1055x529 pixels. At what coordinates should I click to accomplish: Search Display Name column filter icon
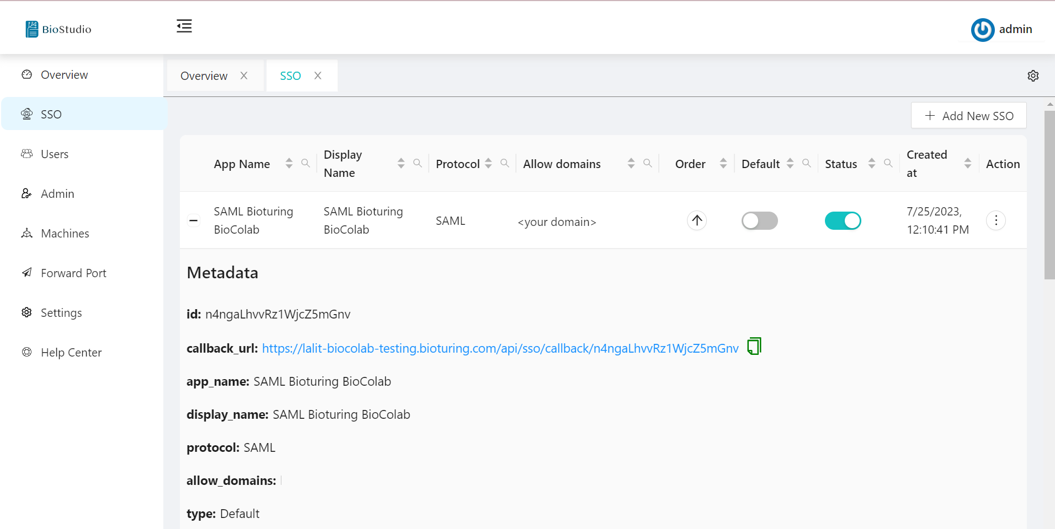tap(418, 163)
